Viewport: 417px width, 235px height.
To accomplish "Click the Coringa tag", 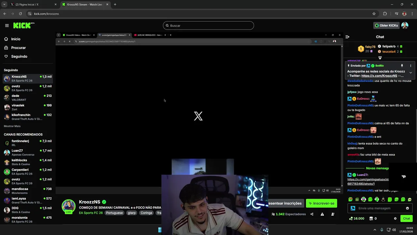I will tap(146, 213).
